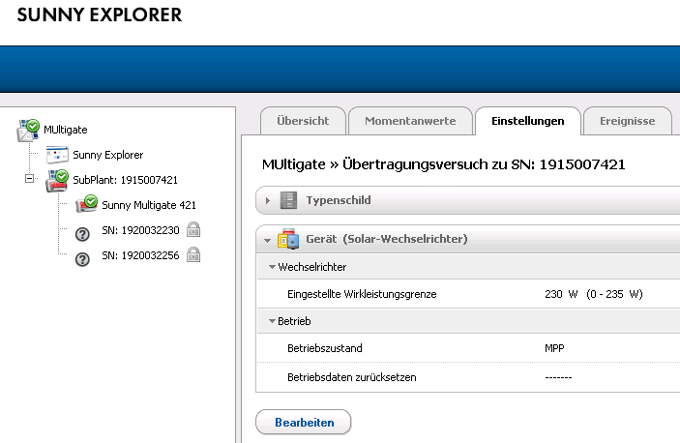Click the dashed value of Betriebsdaten zurücksetzen
The image size is (680, 443).
(x=558, y=377)
